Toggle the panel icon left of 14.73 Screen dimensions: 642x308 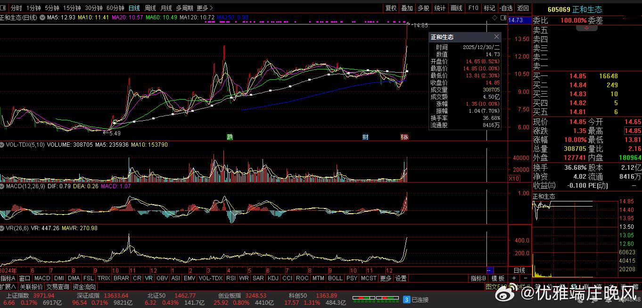(502, 17)
